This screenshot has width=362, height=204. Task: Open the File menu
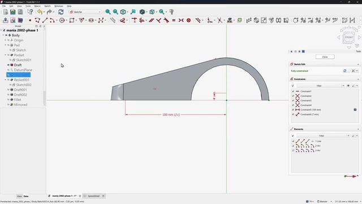[x=4, y=6]
